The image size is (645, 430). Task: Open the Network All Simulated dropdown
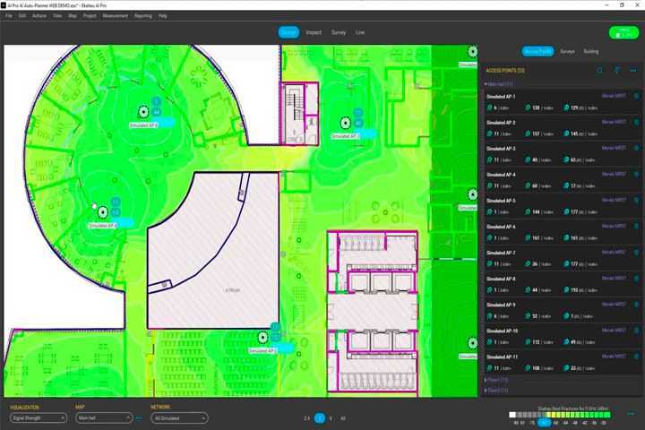click(x=179, y=418)
